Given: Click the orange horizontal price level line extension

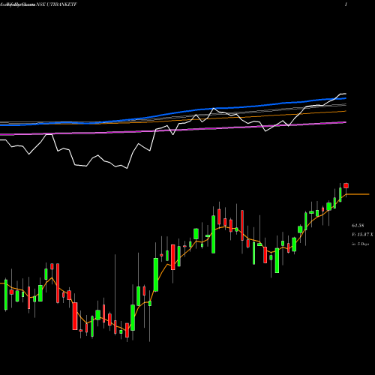Looking at the screenshot, I should click(358, 194).
